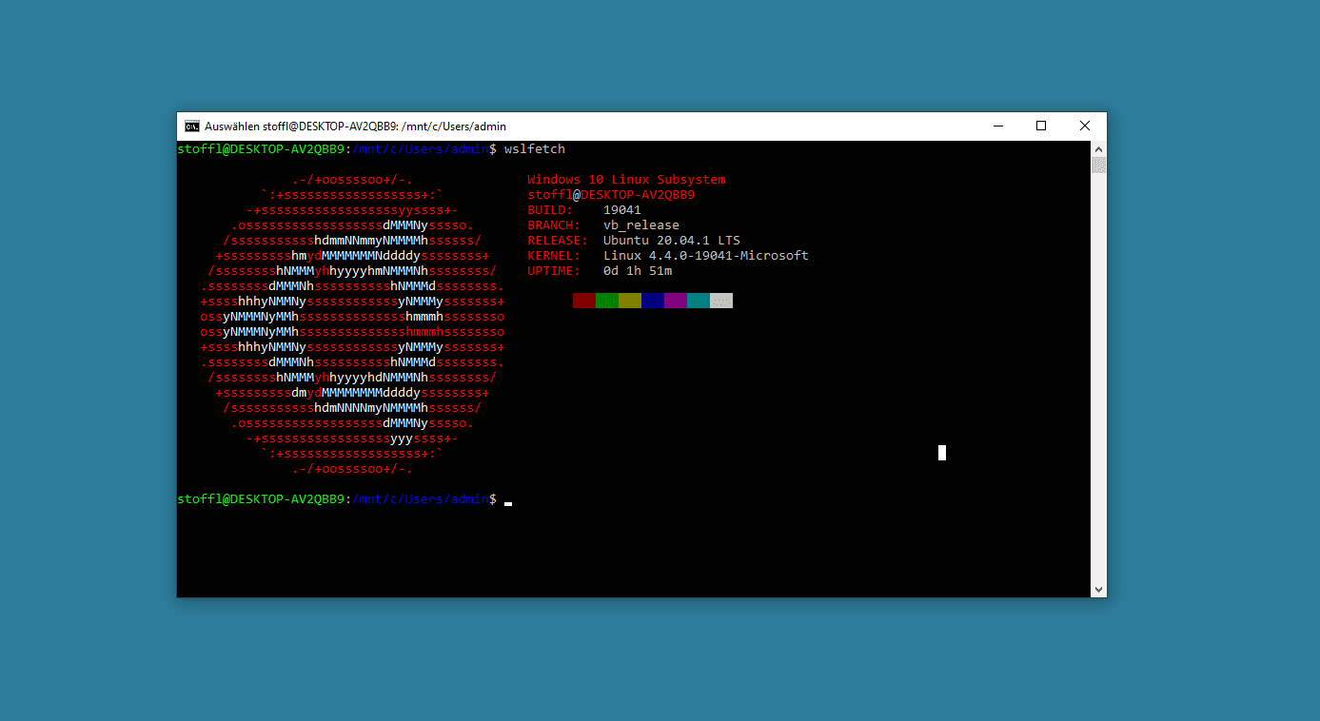Click the white selection block in terminal
Screen dimensions: 1320x721
pos(942,453)
